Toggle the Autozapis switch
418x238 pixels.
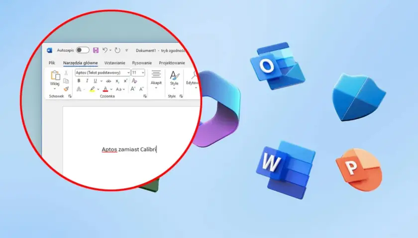coord(83,50)
